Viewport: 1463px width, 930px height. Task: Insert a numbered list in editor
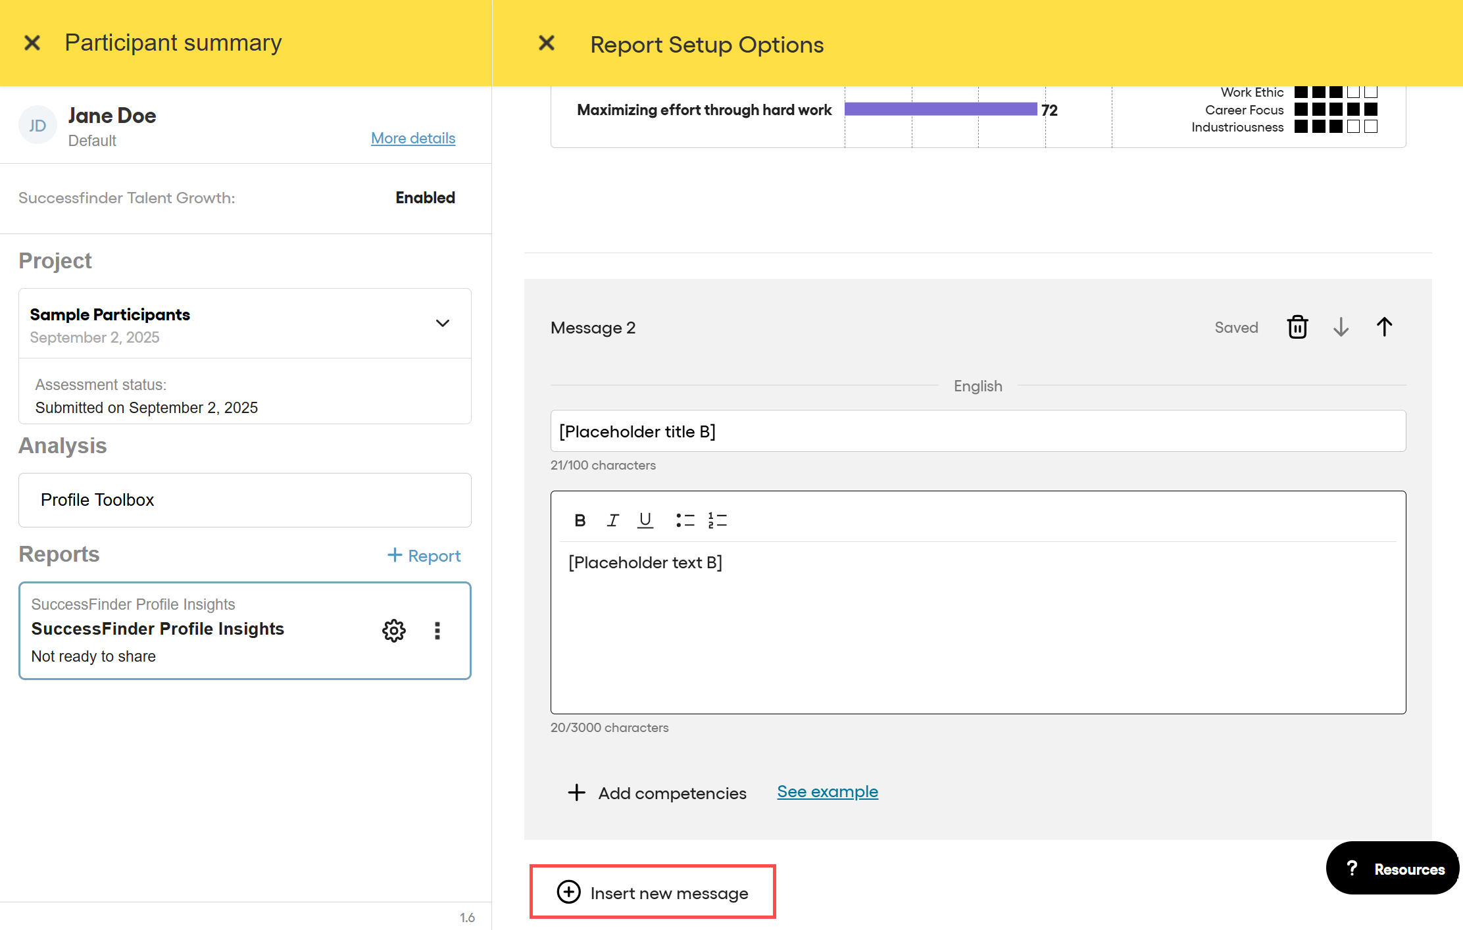tap(718, 520)
